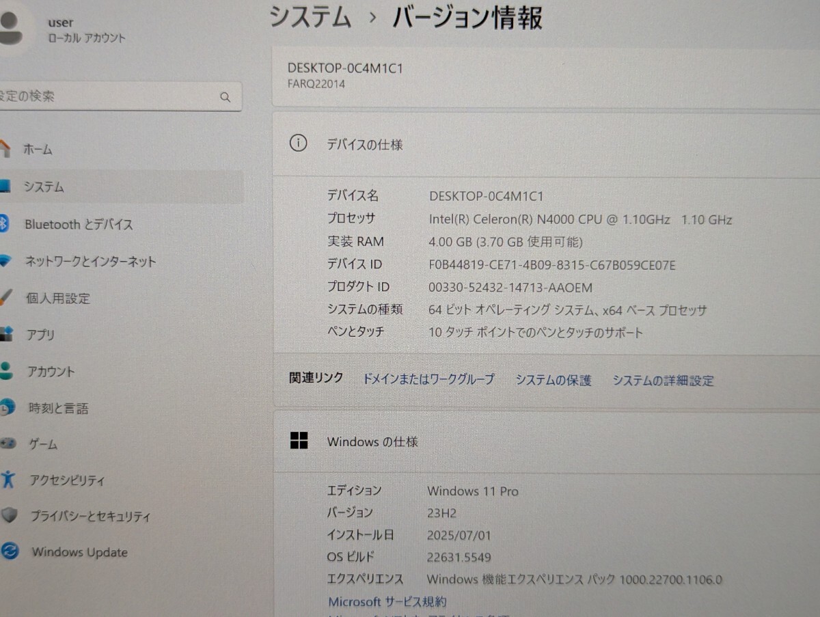Click the search magnifier icon
The image size is (820, 617).
[225, 97]
